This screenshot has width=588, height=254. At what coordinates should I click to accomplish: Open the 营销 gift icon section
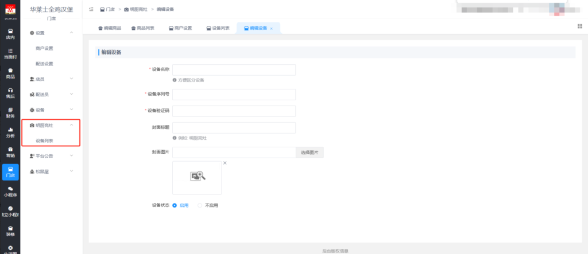[10, 152]
